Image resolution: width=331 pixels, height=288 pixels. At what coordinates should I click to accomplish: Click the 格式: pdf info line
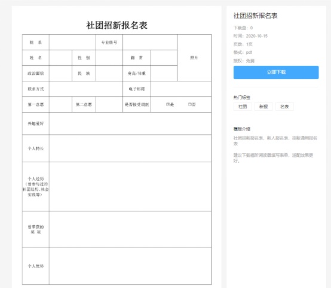(243, 52)
